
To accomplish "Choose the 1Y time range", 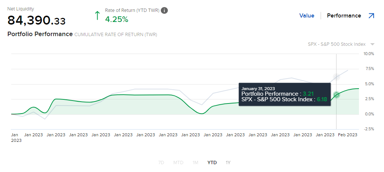I will [228, 162].
